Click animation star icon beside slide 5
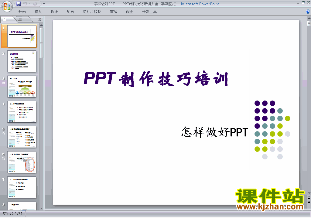Screen dimensions: 311x218 point(3,133)
